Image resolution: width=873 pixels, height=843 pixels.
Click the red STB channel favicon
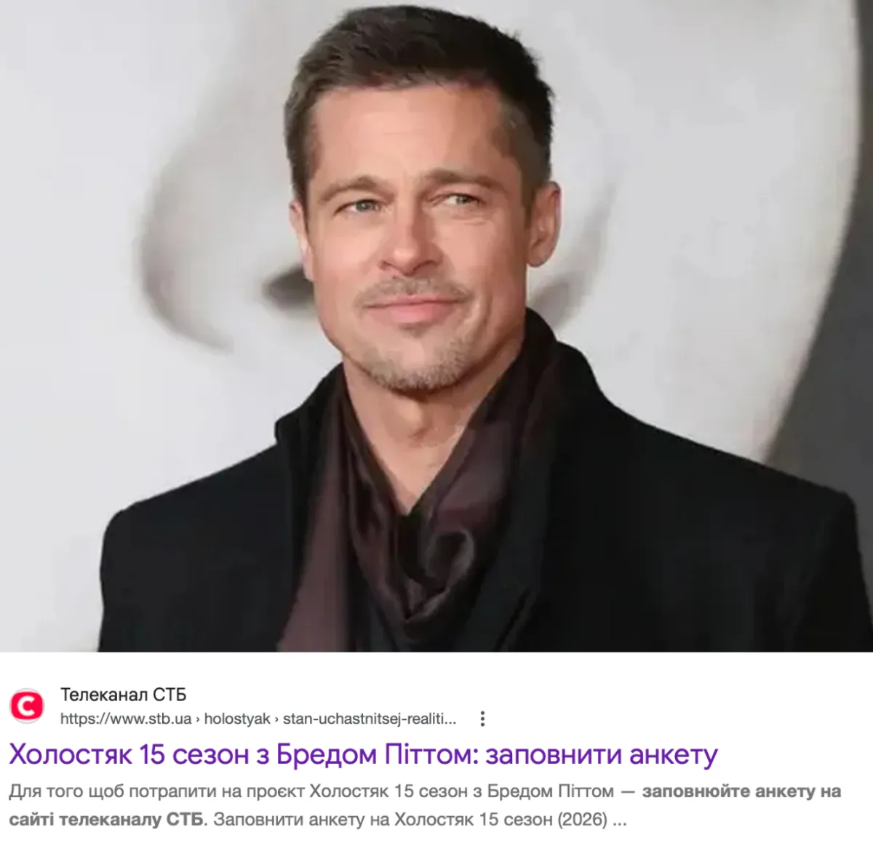(x=27, y=706)
